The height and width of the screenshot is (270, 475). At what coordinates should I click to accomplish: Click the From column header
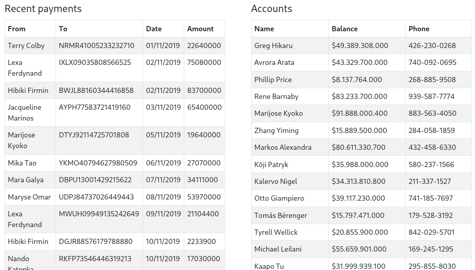17,29
